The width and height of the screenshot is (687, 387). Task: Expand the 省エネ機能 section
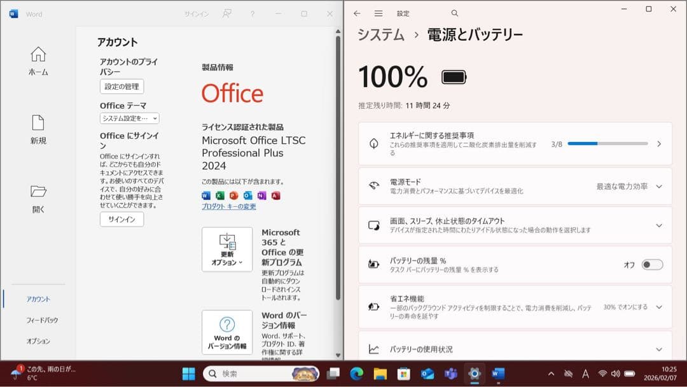(x=515, y=307)
